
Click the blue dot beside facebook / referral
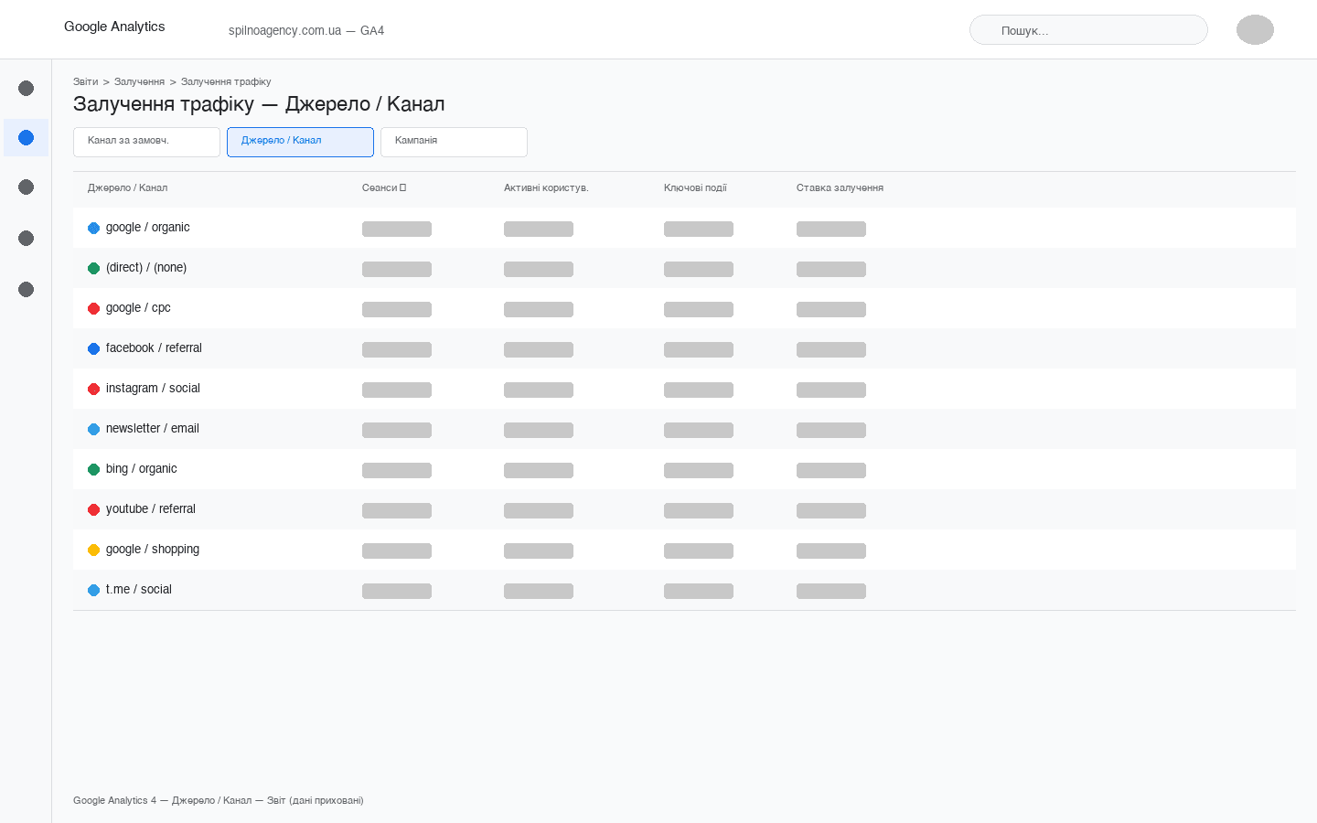coord(93,349)
